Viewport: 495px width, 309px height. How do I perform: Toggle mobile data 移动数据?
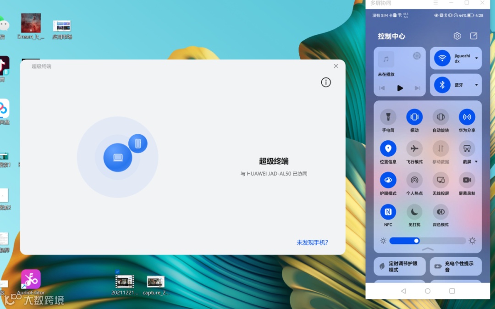pyautogui.click(x=441, y=149)
